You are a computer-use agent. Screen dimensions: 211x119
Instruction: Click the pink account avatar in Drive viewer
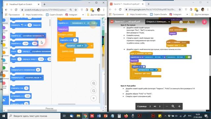204,22
